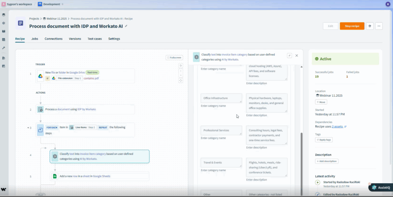This screenshot has height=197, width=393.
Task: Click the For Each loop icon in step 3
Action: pyautogui.click(x=40, y=130)
